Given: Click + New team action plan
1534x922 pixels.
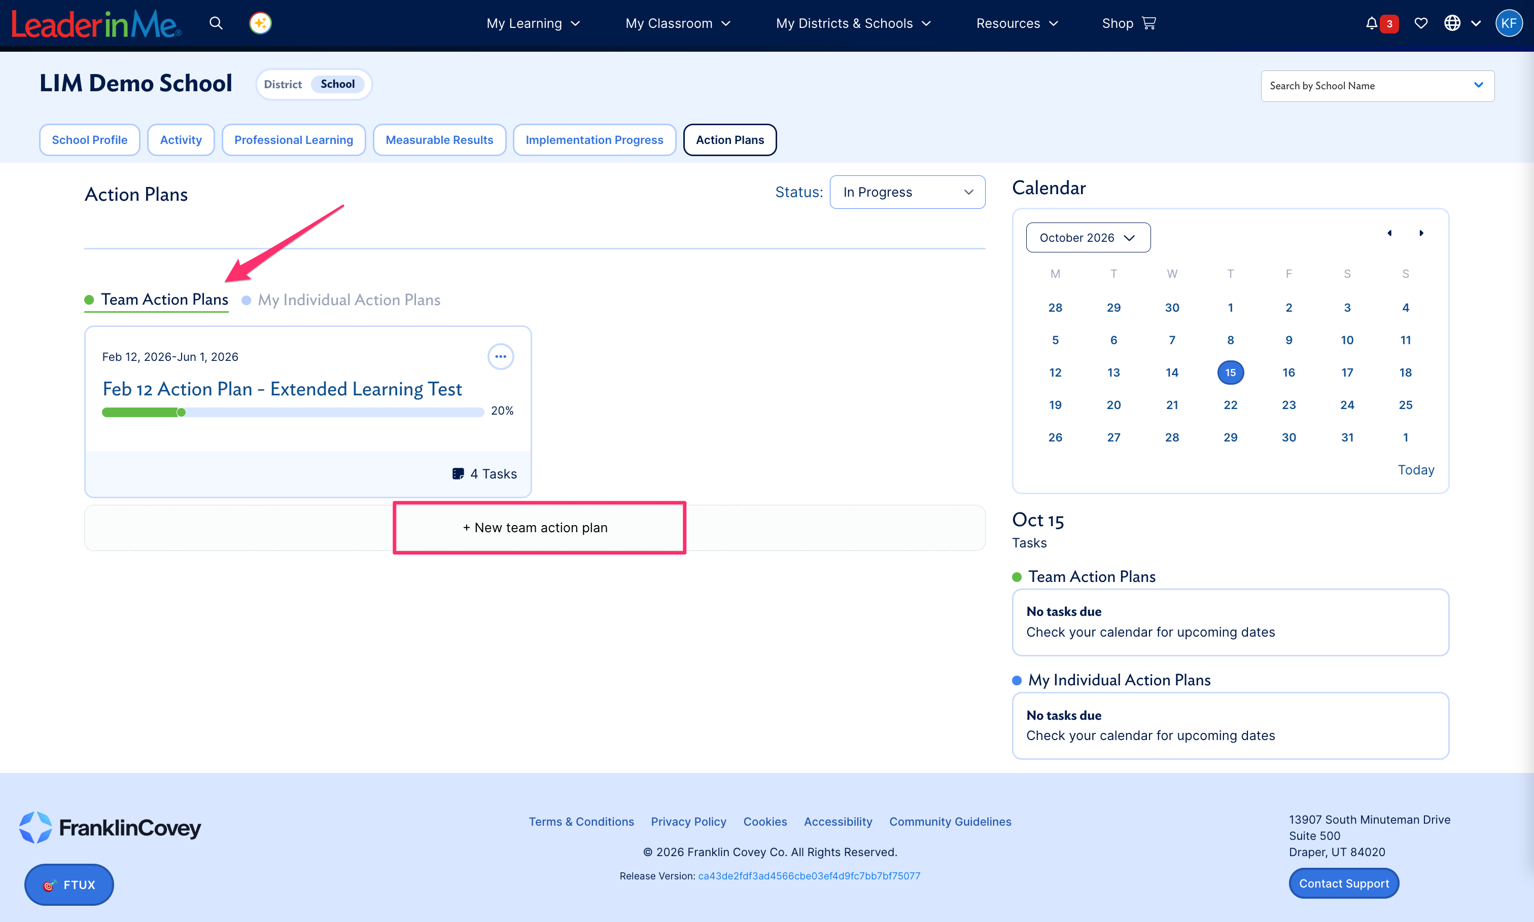Looking at the screenshot, I should (535, 528).
